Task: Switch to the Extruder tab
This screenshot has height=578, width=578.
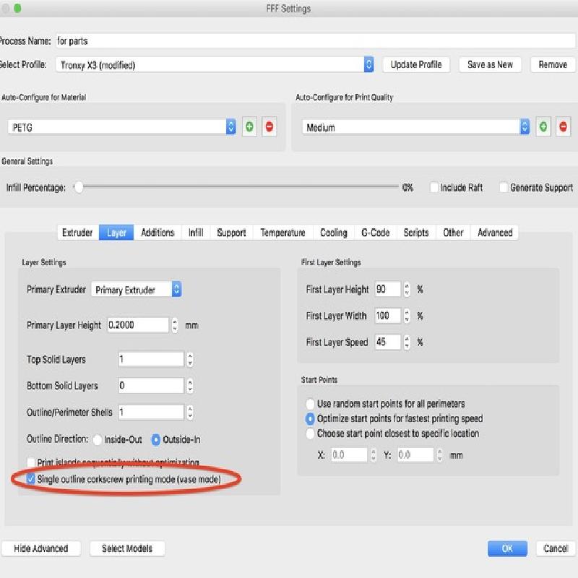Action: click(x=78, y=233)
